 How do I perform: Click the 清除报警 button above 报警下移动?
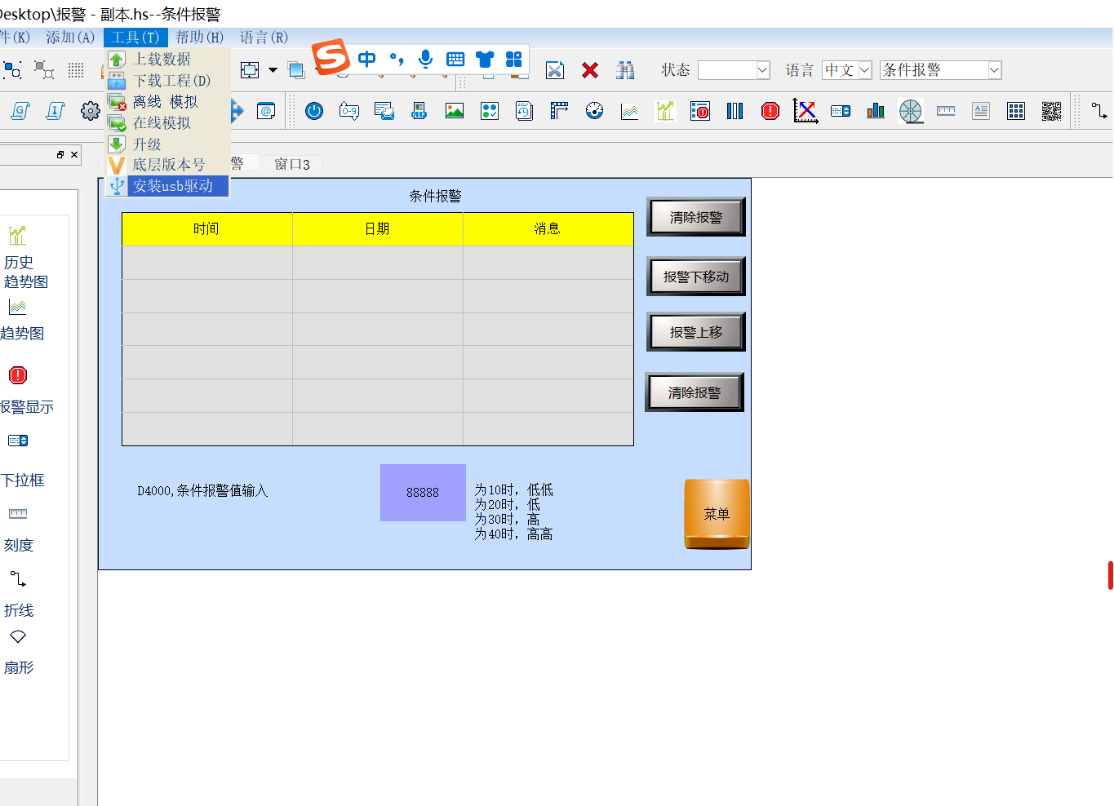point(696,217)
